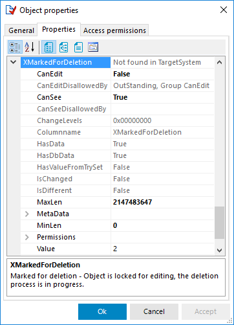Collapse the XMarkedForDeletion node
The image size is (234, 325).
pos(14,62)
